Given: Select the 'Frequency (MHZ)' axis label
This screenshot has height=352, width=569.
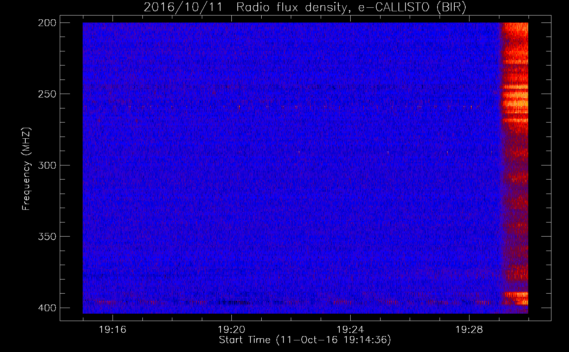Looking at the screenshot, I should [x=26, y=169].
